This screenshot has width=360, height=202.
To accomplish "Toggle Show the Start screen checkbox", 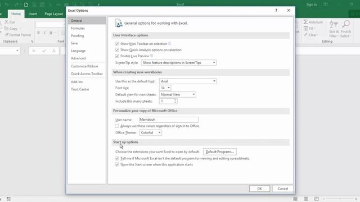I will point(117,164).
